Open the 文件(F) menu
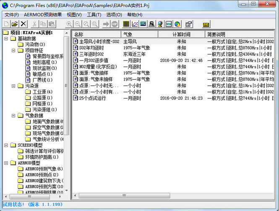 (x=12, y=15)
